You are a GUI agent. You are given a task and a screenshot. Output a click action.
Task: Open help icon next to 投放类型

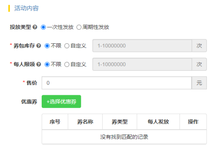[35, 27]
